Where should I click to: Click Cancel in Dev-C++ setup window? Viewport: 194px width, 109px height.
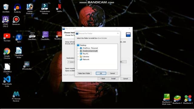[125, 79]
